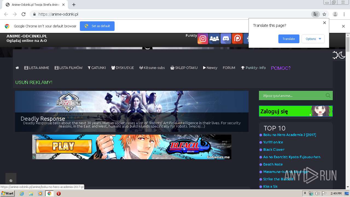Click Zaloguj się login banner
The image size is (350, 197).
tap(296, 111)
